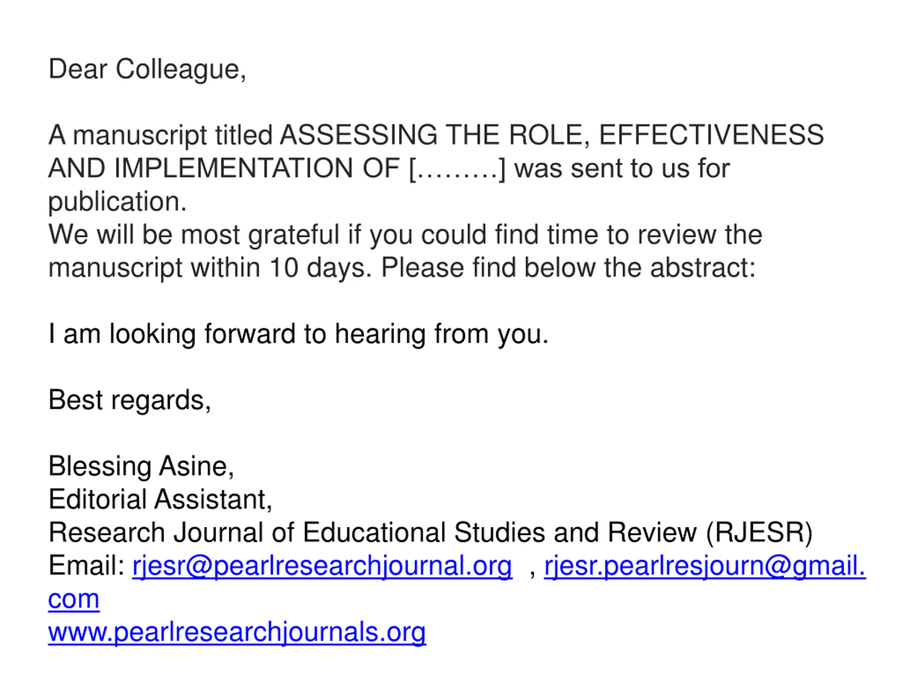Image resolution: width=902 pixels, height=677 pixels.
Task: Open the rjesr.pearlresjourn@gmail. email link
Action: pos(705,566)
